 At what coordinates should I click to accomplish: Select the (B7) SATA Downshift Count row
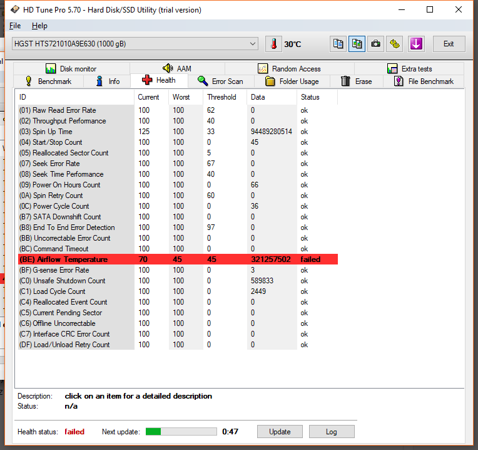[178, 217]
